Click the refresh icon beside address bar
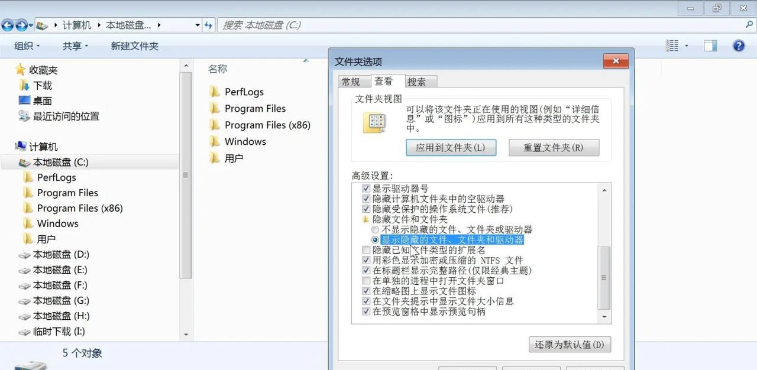The width and height of the screenshot is (757, 370). tap(208, 25)
